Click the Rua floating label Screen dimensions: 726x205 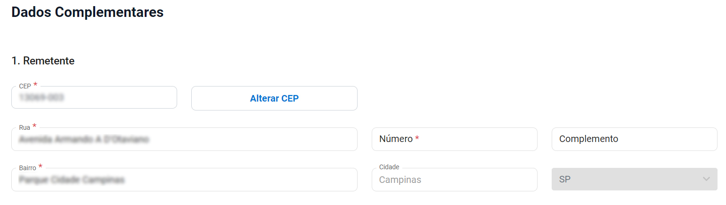pos(24,127)
